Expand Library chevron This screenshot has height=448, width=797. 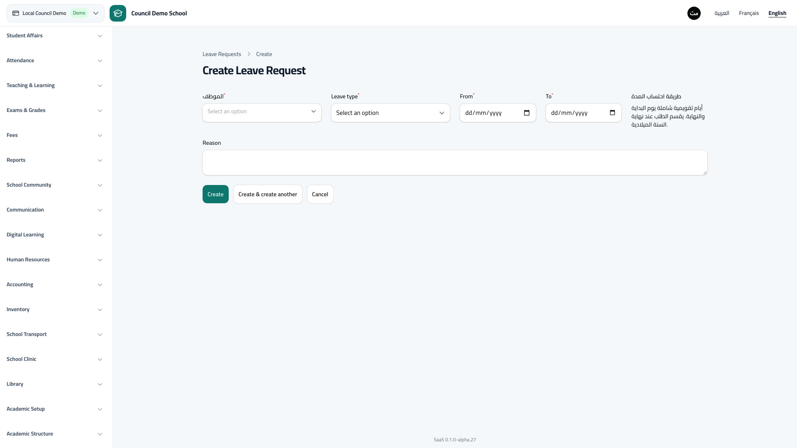(100, 385)
